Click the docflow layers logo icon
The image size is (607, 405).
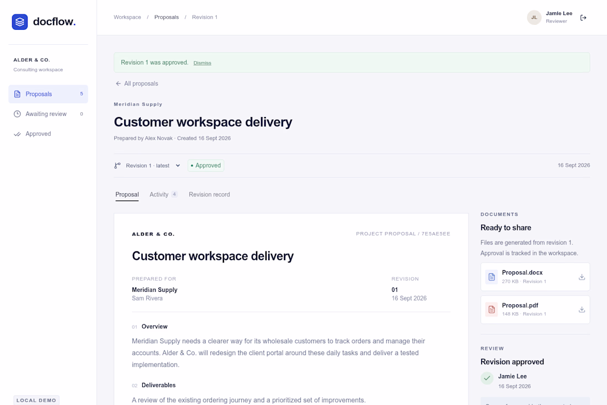20,22
